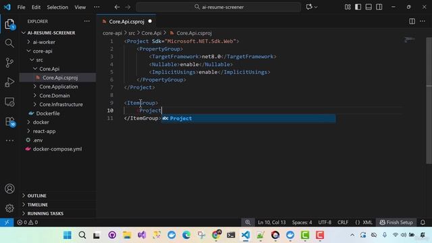The width and height of the screenshot is (432, 243).
Task: Toggle secondary side bar visibility
Action: tap(379, 7)
